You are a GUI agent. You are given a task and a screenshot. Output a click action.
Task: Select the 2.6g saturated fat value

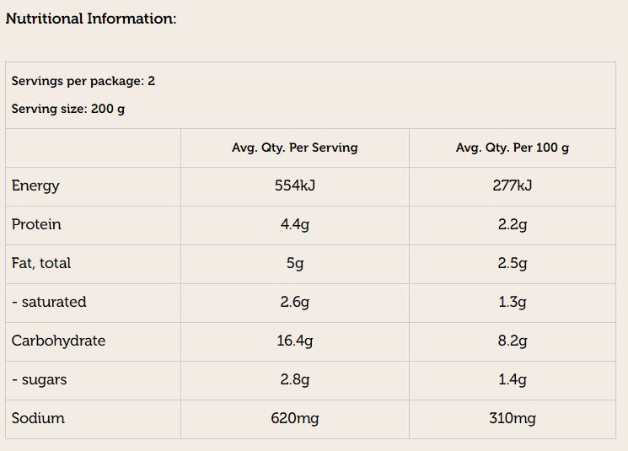coord(294,302)
